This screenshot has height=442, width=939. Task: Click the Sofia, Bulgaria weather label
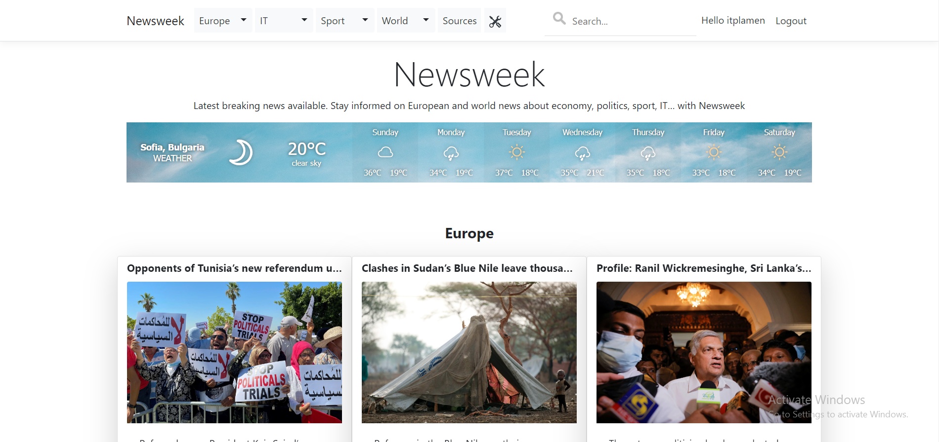coord(172,147)
